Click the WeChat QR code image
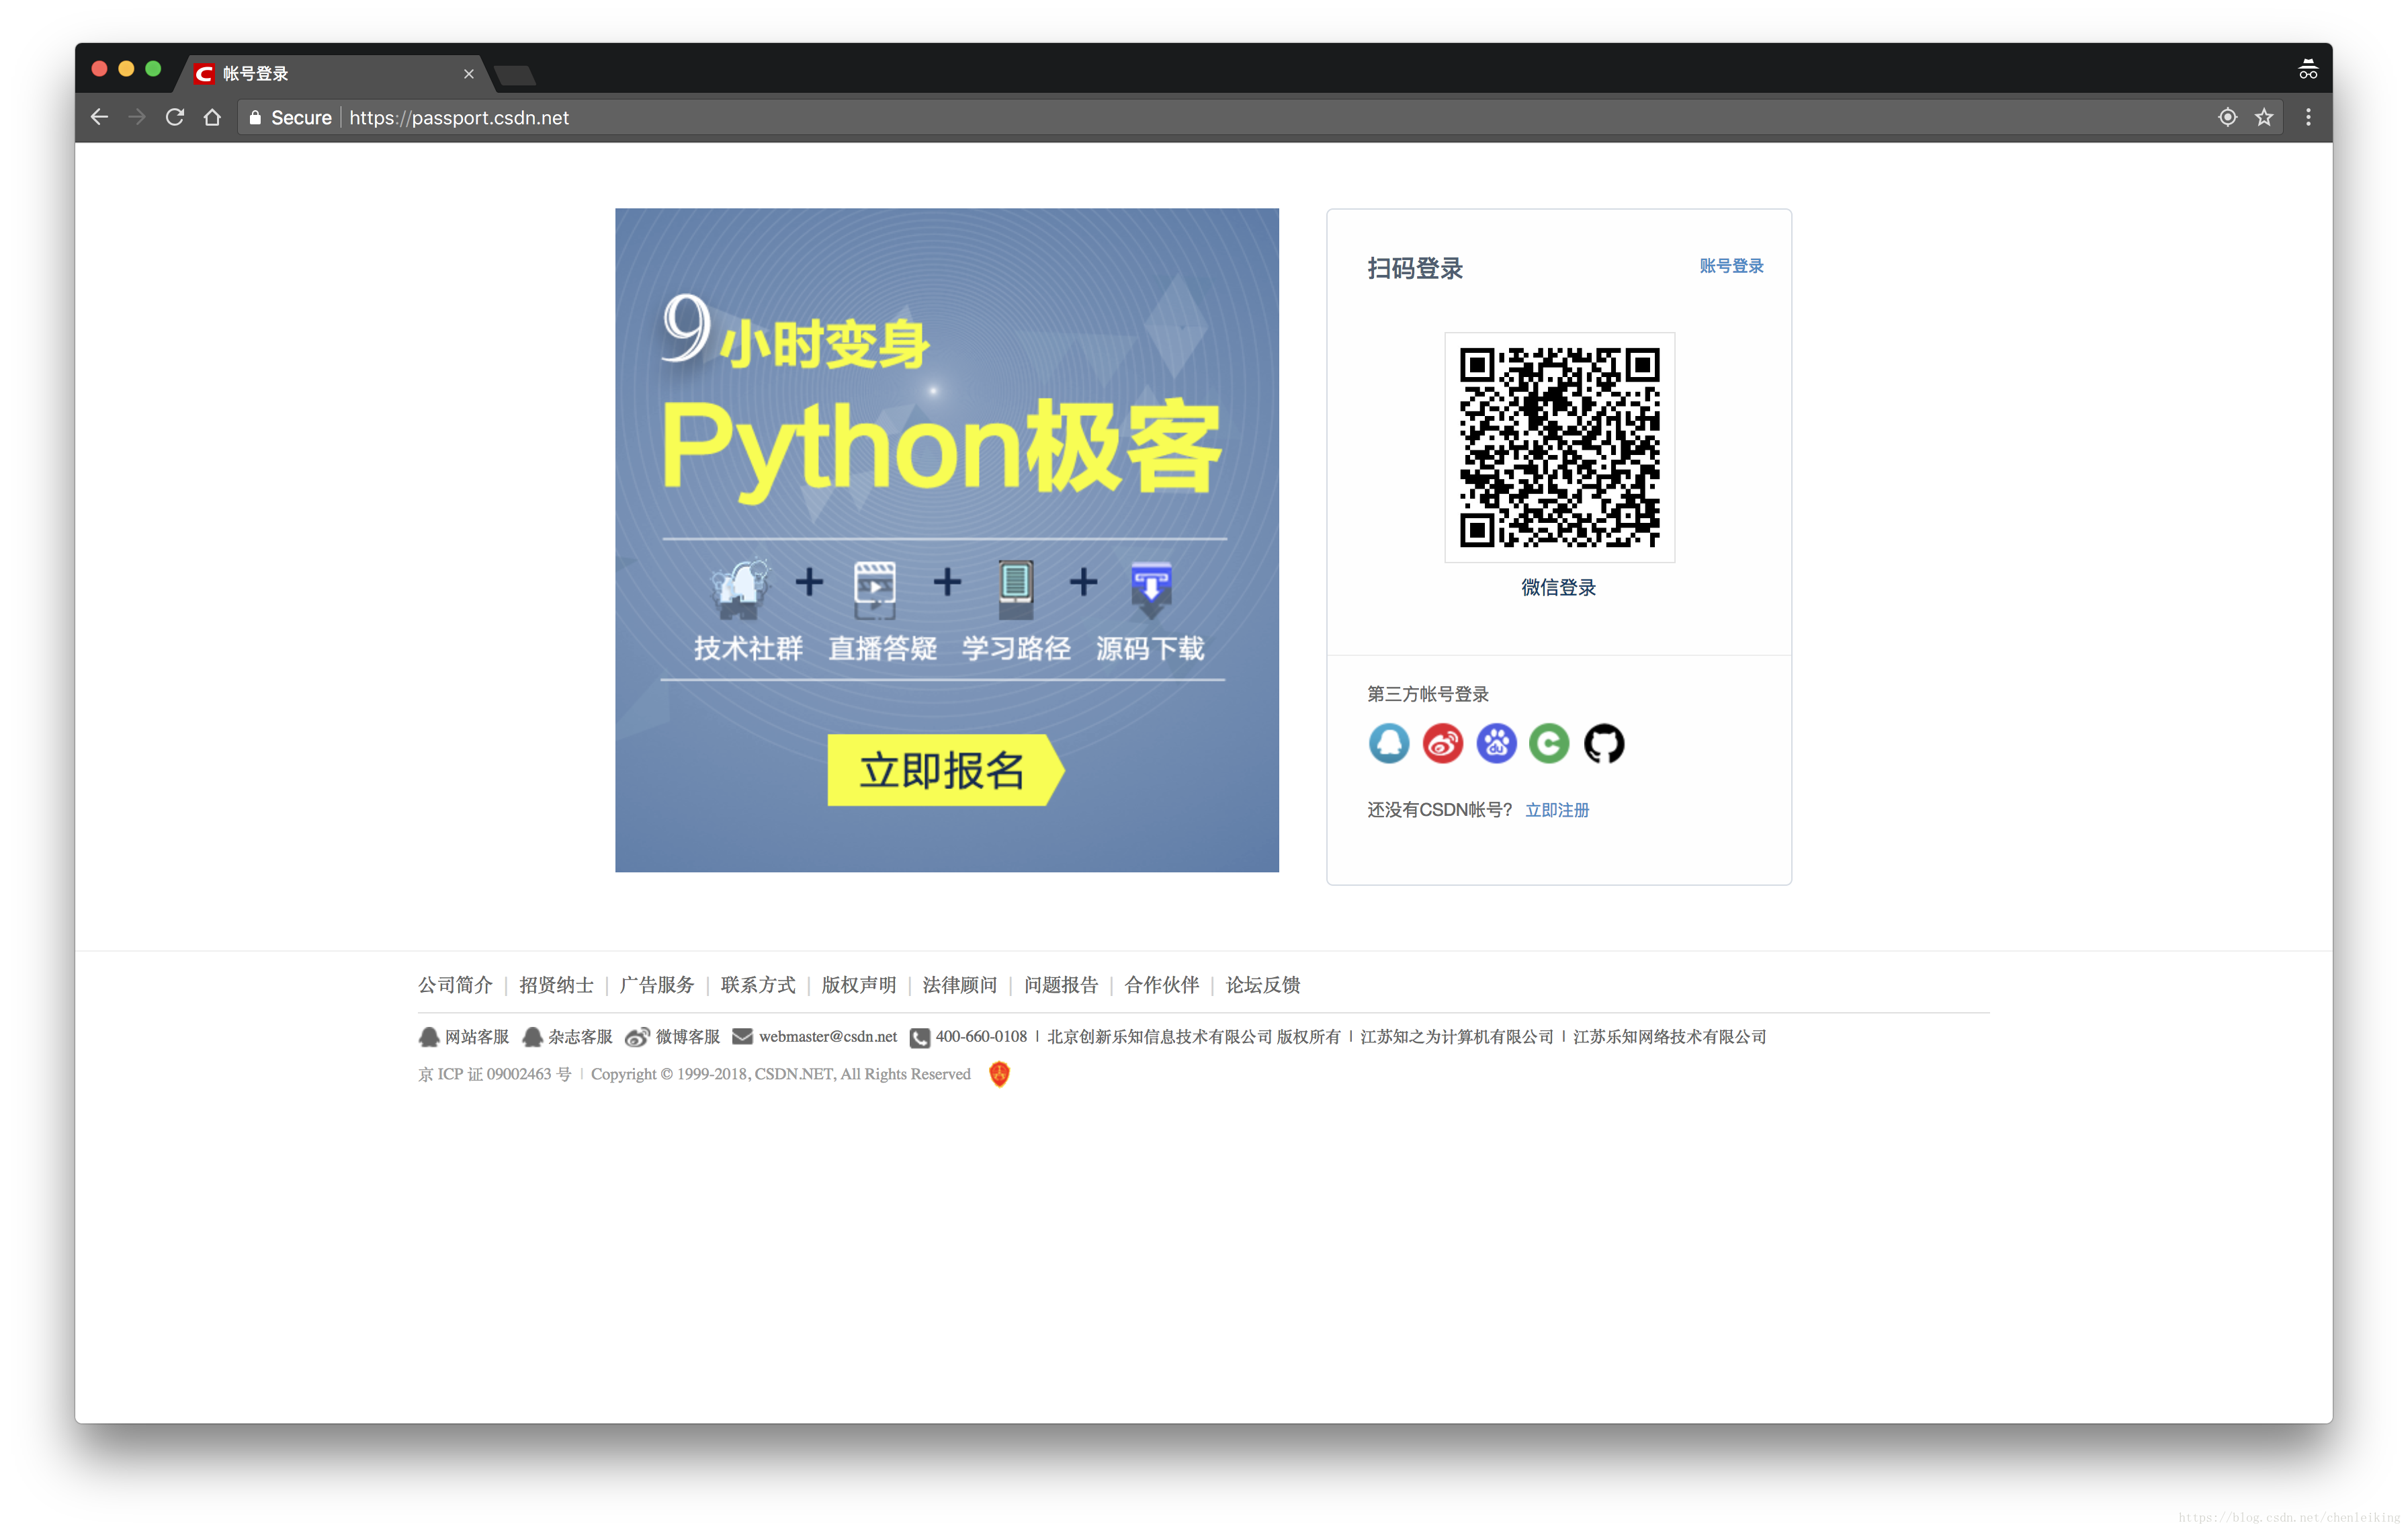Image resolution: width=2408 pixels, height=1531 pixels. coord(1559,447)
